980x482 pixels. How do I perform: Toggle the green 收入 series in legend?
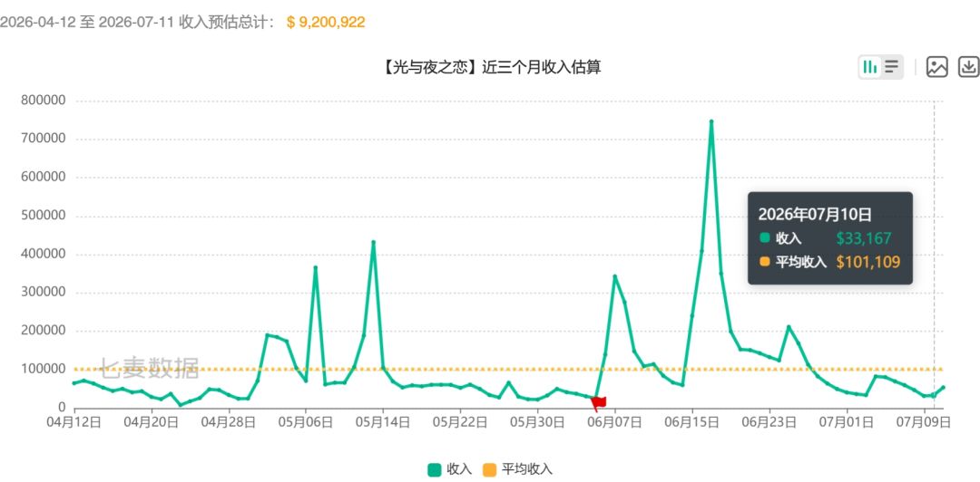tap(450, 469)
